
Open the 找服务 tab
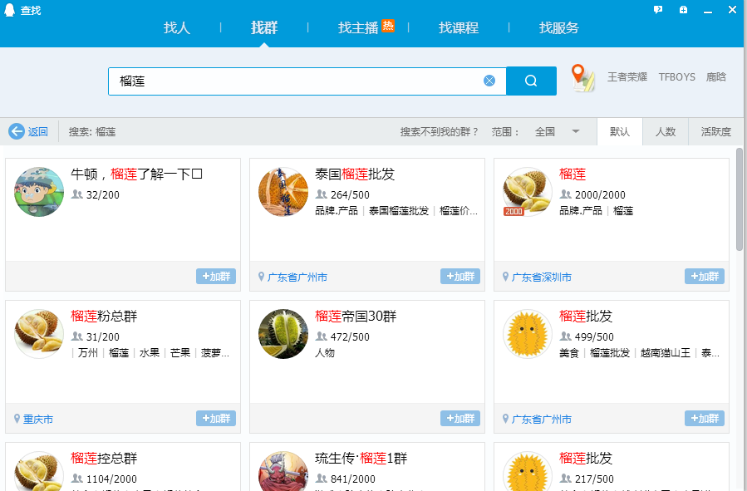(558, 27)
